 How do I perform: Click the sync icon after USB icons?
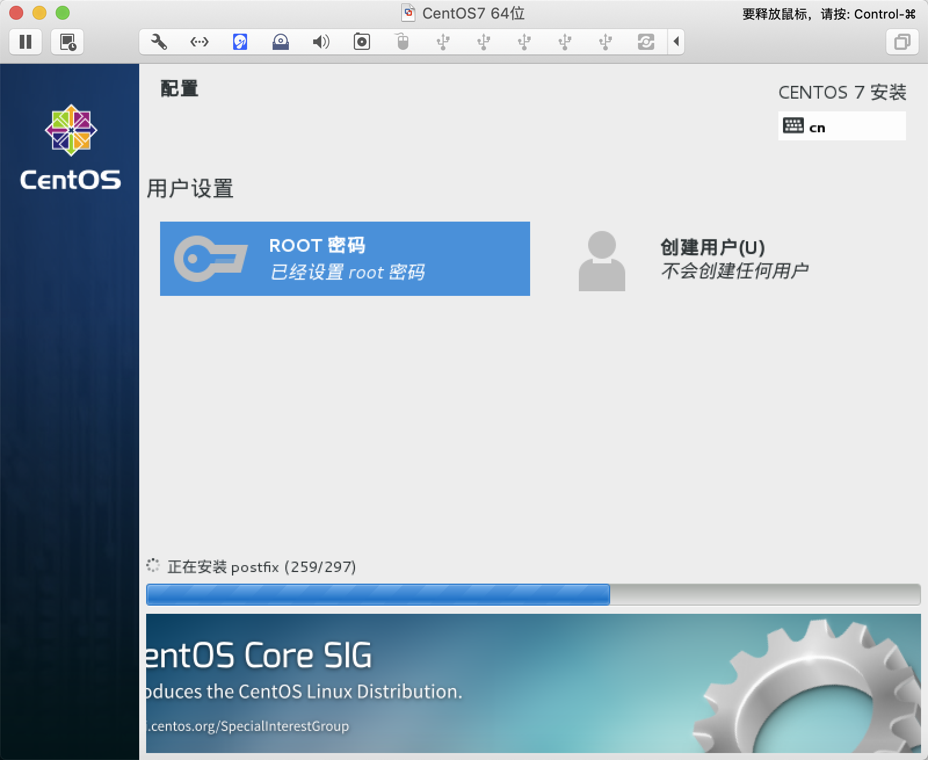pos(646,42)
